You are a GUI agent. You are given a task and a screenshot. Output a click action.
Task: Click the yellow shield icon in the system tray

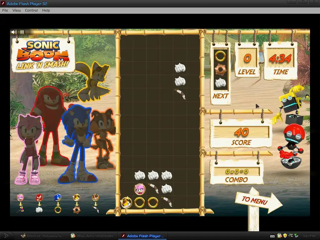[285, 236]
